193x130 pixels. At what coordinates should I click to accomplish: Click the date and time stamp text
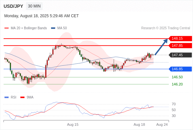coord(41,16)
